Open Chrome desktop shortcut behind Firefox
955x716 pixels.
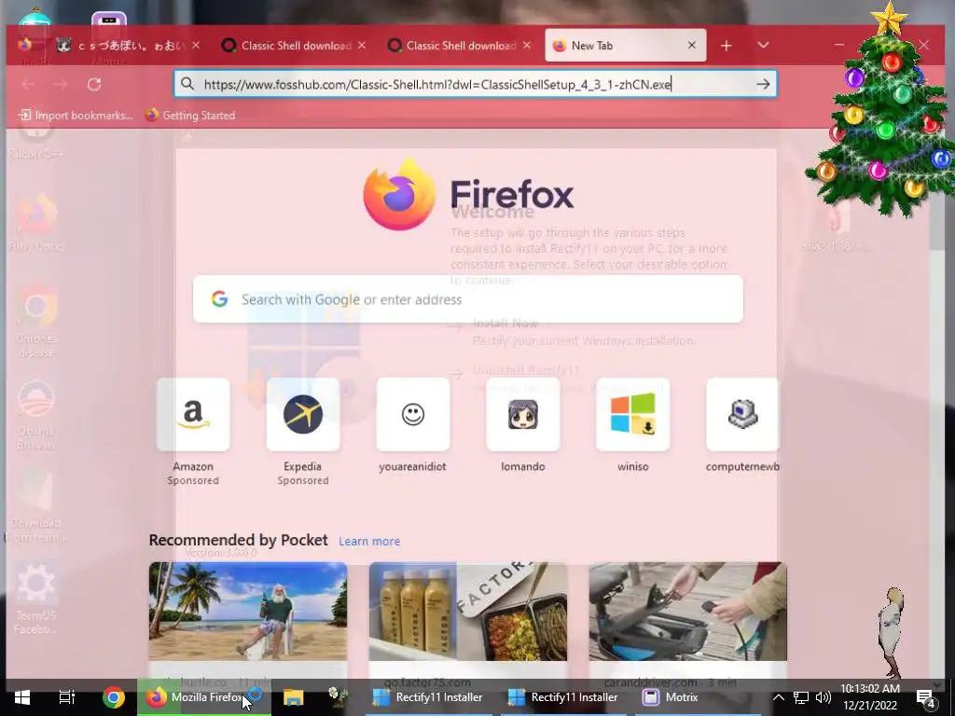[x=36, y=322]
